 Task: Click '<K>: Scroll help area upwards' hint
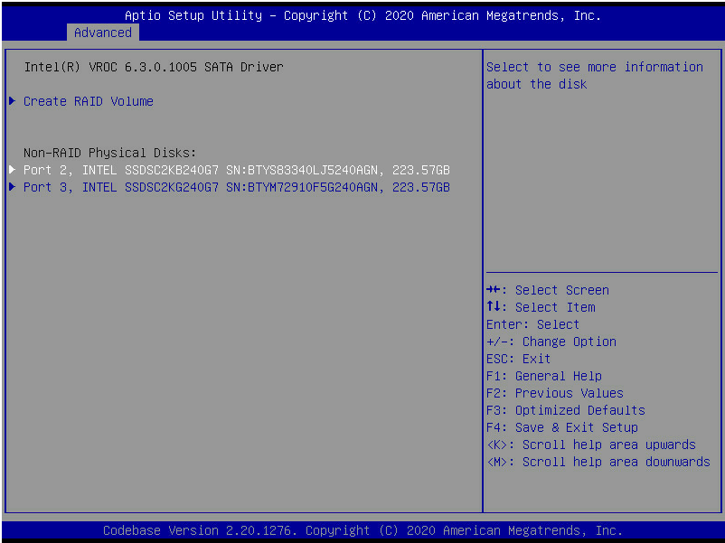(x=591, y=445)
